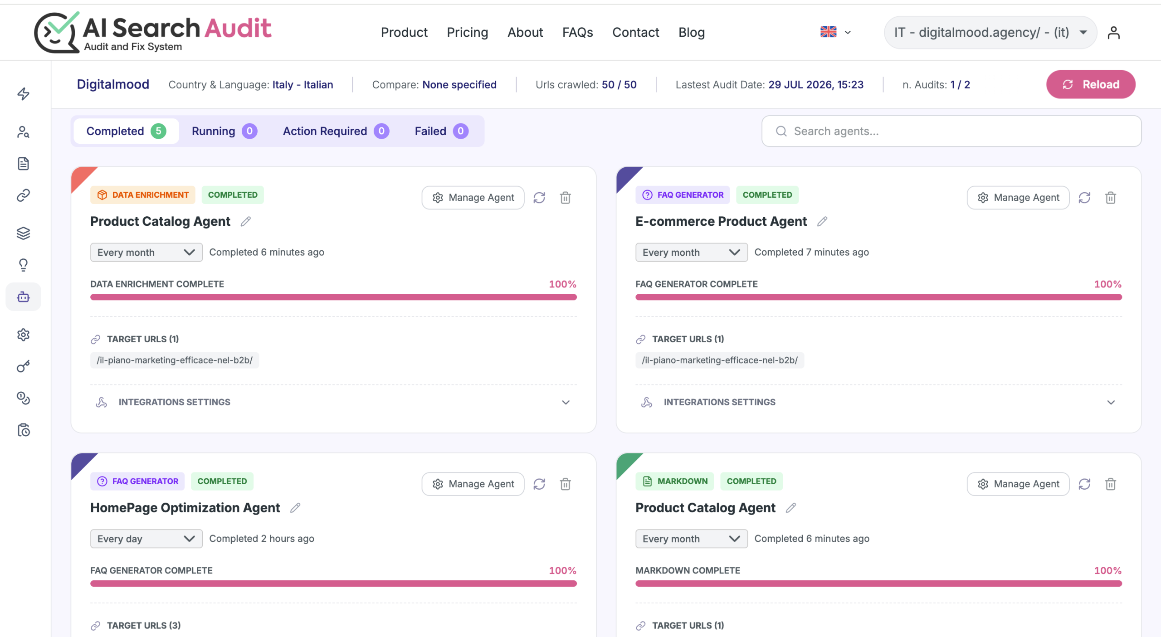
Task: Click target URL chip in E-commerce Product card
Action: tap(720, 360)
